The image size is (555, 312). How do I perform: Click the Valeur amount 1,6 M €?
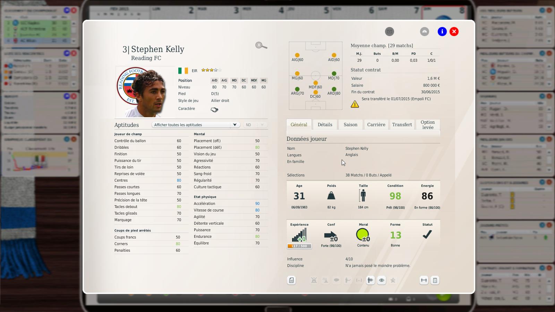[434, 78]
